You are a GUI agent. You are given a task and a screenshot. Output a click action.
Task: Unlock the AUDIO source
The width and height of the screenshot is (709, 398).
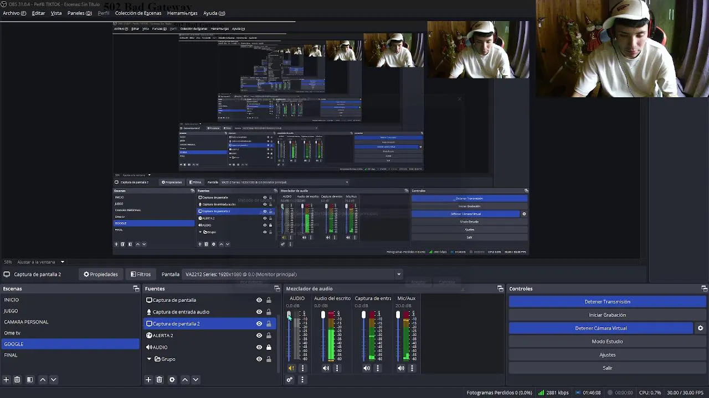coord(269,347)
